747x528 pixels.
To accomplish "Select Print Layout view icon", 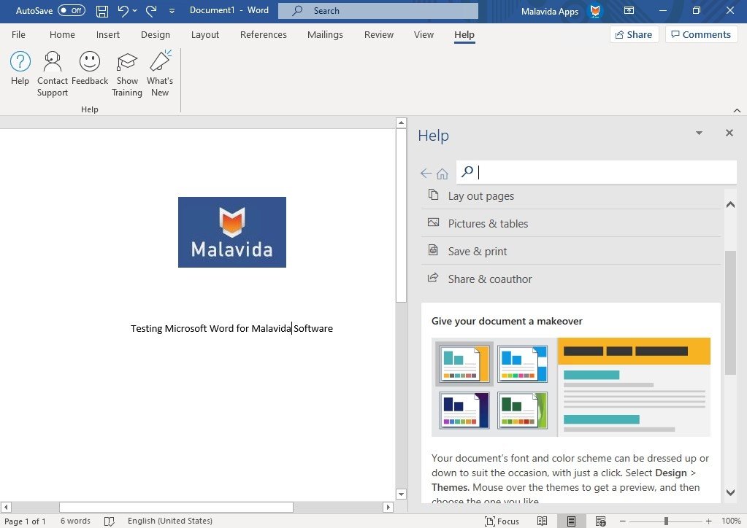I will pos(571,521).
